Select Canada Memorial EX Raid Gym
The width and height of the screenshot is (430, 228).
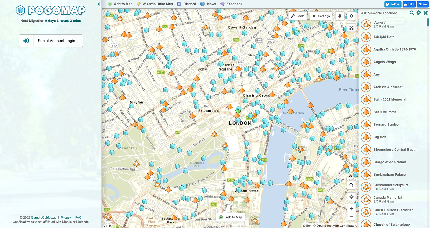pos(393,200)
